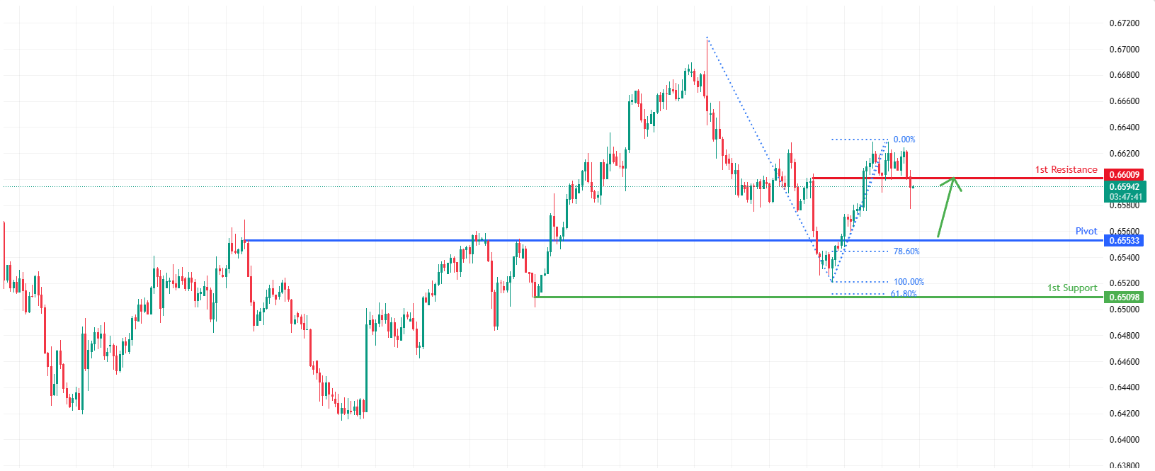Click the green 0.65098 support price tag

pos(1125,297)
